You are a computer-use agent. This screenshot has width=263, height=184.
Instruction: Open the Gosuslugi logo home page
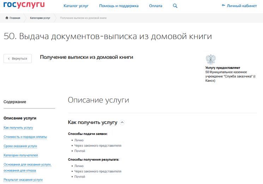coord(24,5)
